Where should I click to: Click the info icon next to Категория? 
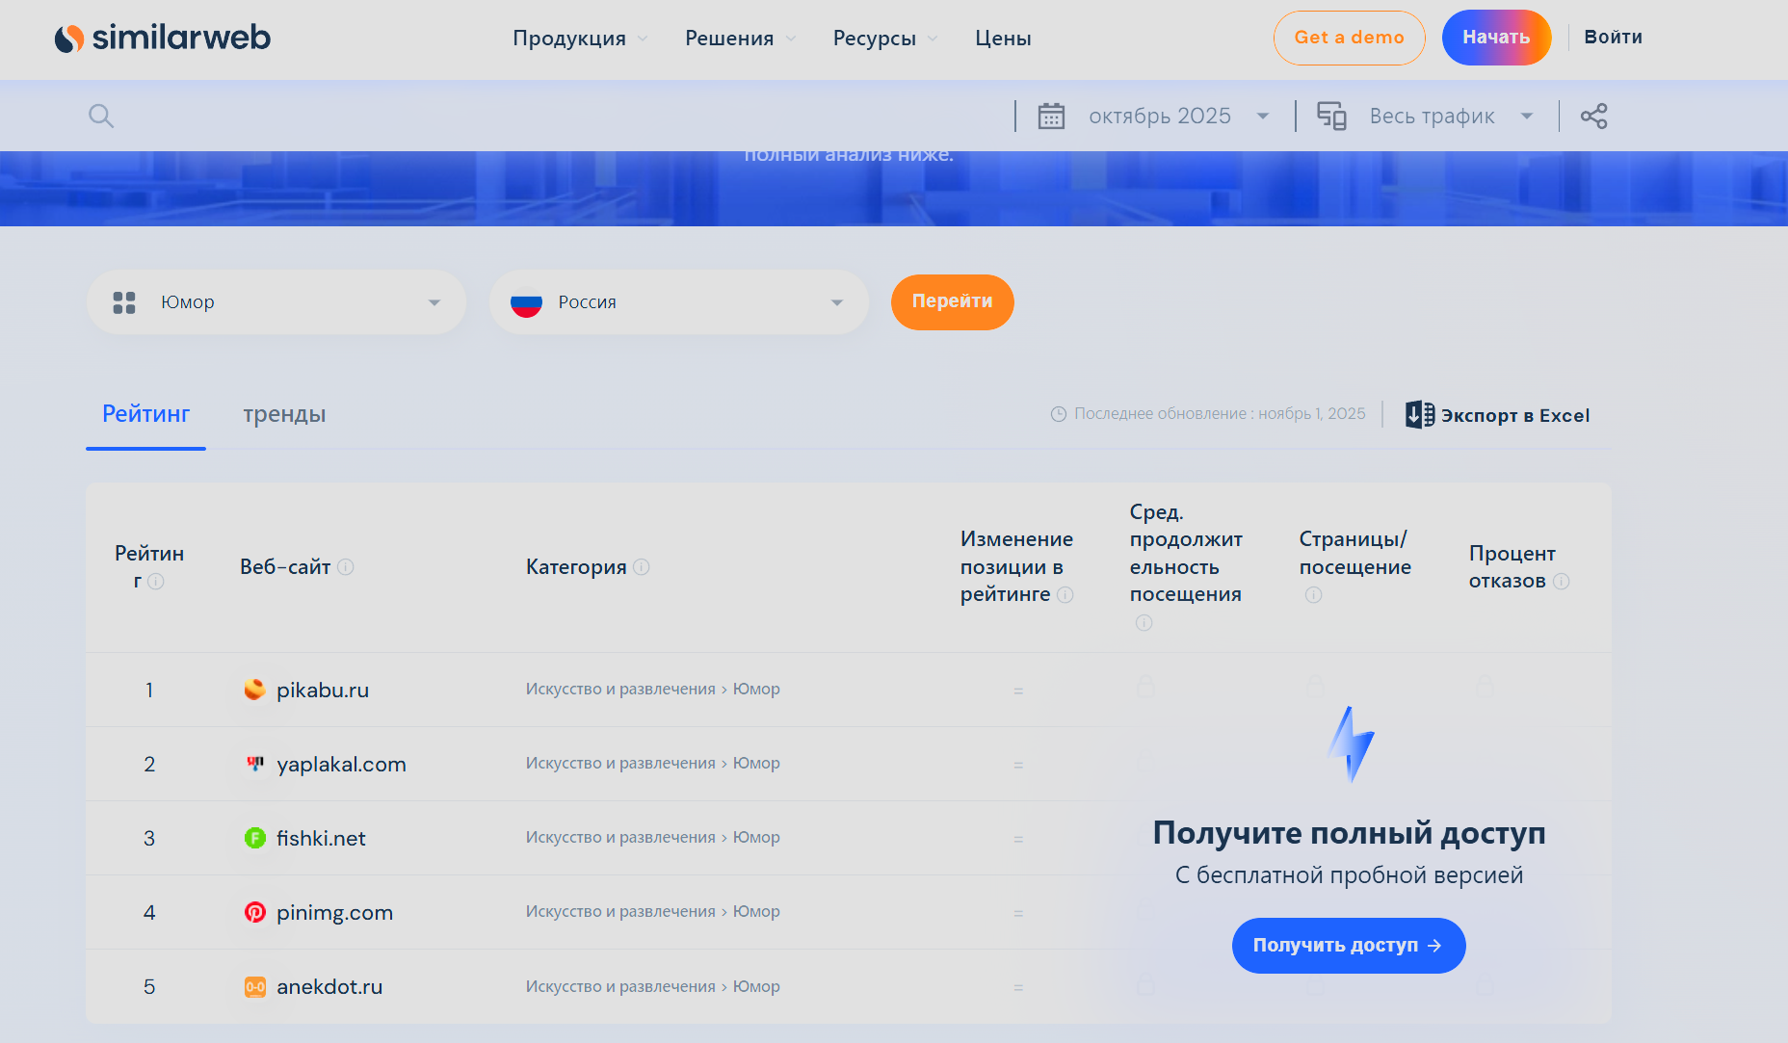tap(642, 567)
